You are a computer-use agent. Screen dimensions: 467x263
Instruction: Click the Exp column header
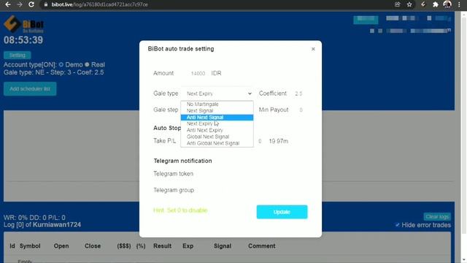click(188, 246)
